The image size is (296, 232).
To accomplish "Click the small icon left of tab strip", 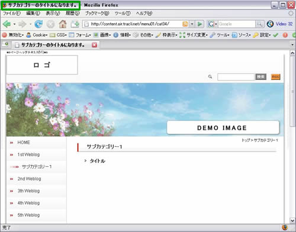I will click(x=5, y=44).
